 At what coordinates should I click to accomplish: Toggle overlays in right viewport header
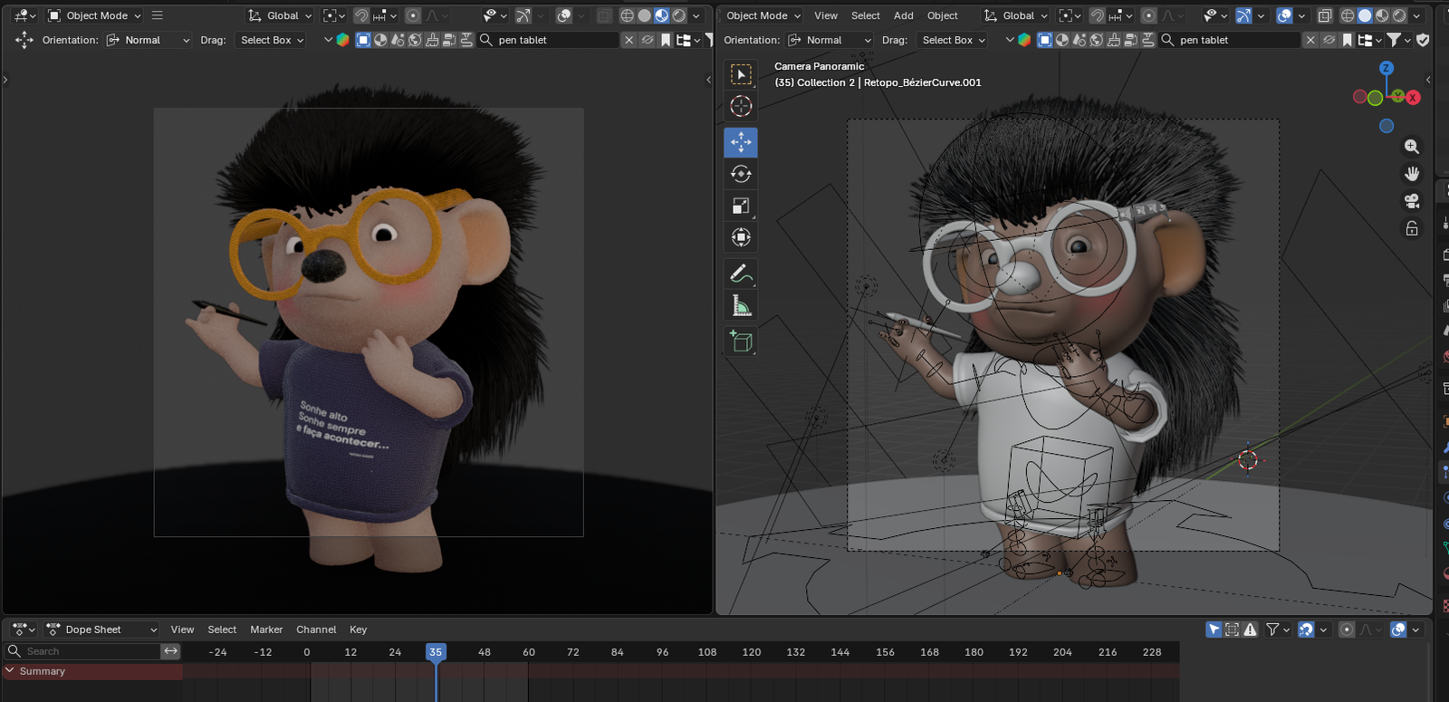[1284, 15]
